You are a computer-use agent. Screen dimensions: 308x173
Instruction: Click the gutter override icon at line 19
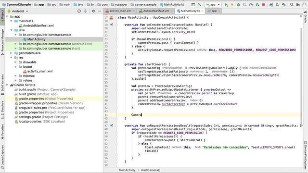[111, 25]
